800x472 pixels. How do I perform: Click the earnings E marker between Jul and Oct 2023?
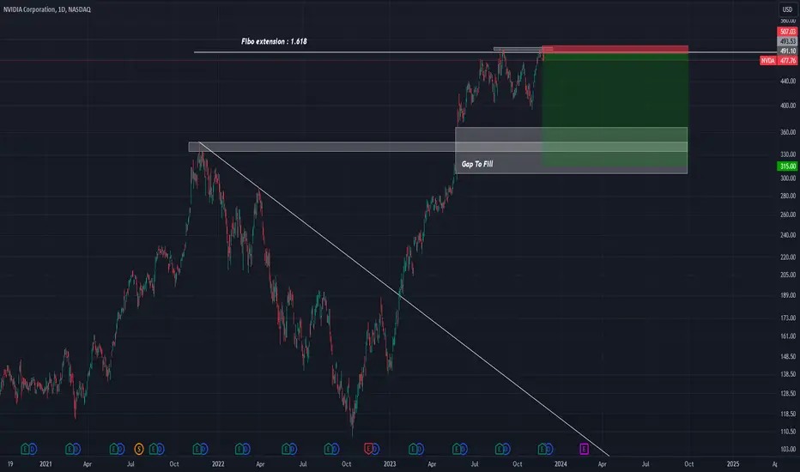point(500,449)
